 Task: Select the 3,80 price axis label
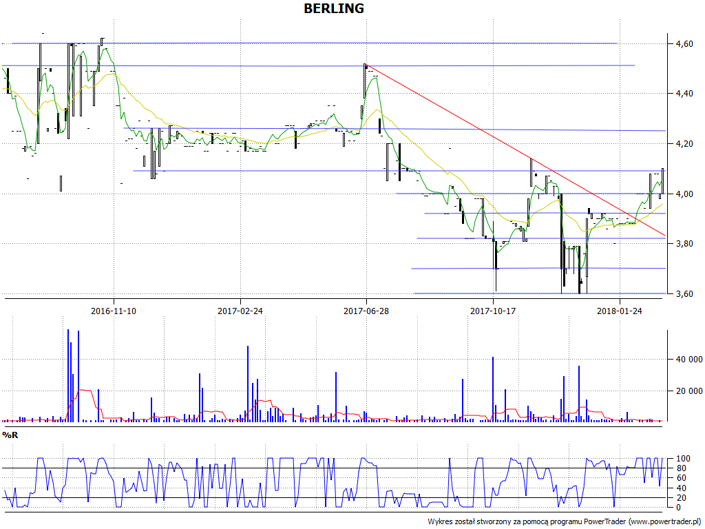[x=684, y=244]
